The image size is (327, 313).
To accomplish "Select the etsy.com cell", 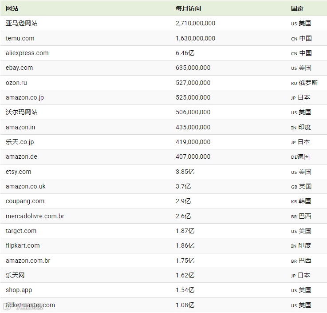I will pos(19,172).
